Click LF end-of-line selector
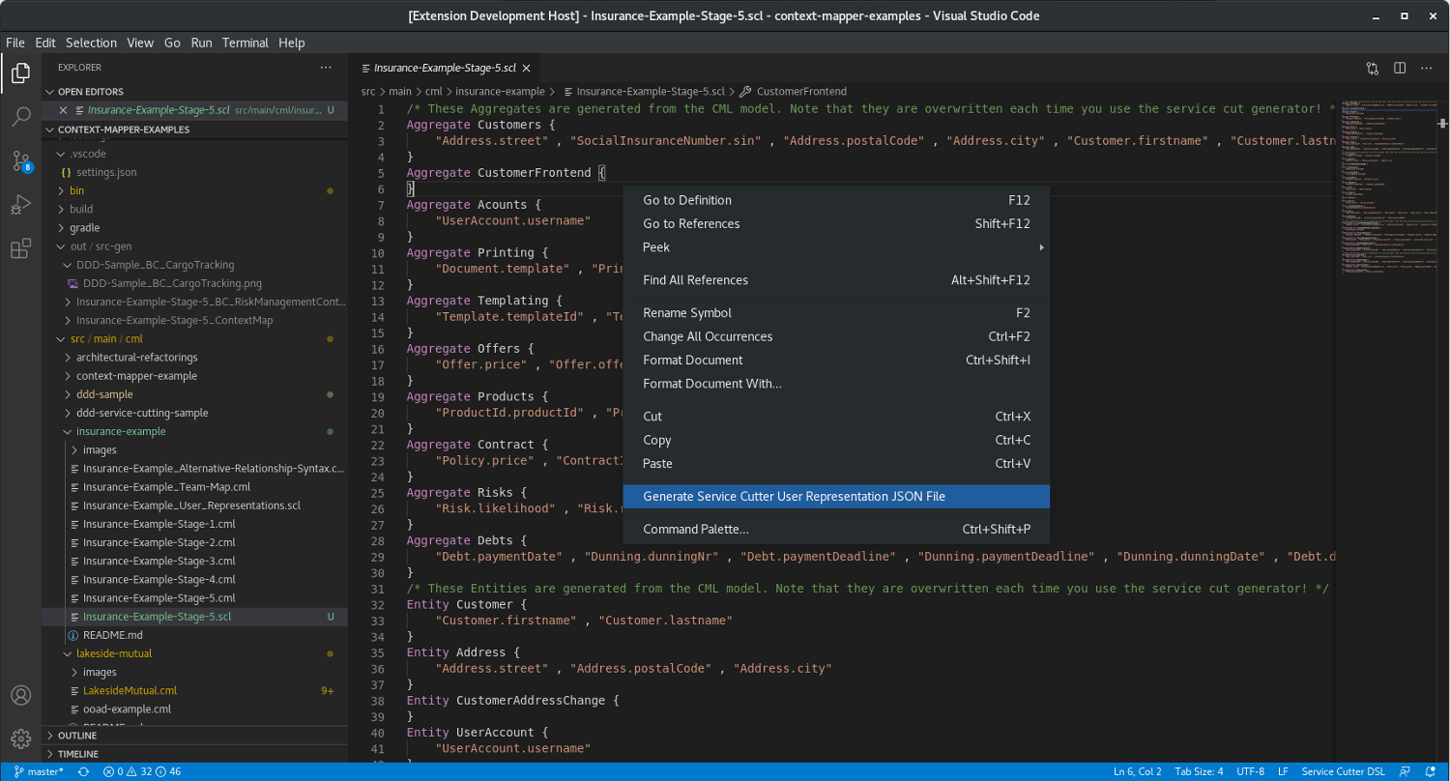Screen dimensions: 1450x781 (x=1284, y=771)
